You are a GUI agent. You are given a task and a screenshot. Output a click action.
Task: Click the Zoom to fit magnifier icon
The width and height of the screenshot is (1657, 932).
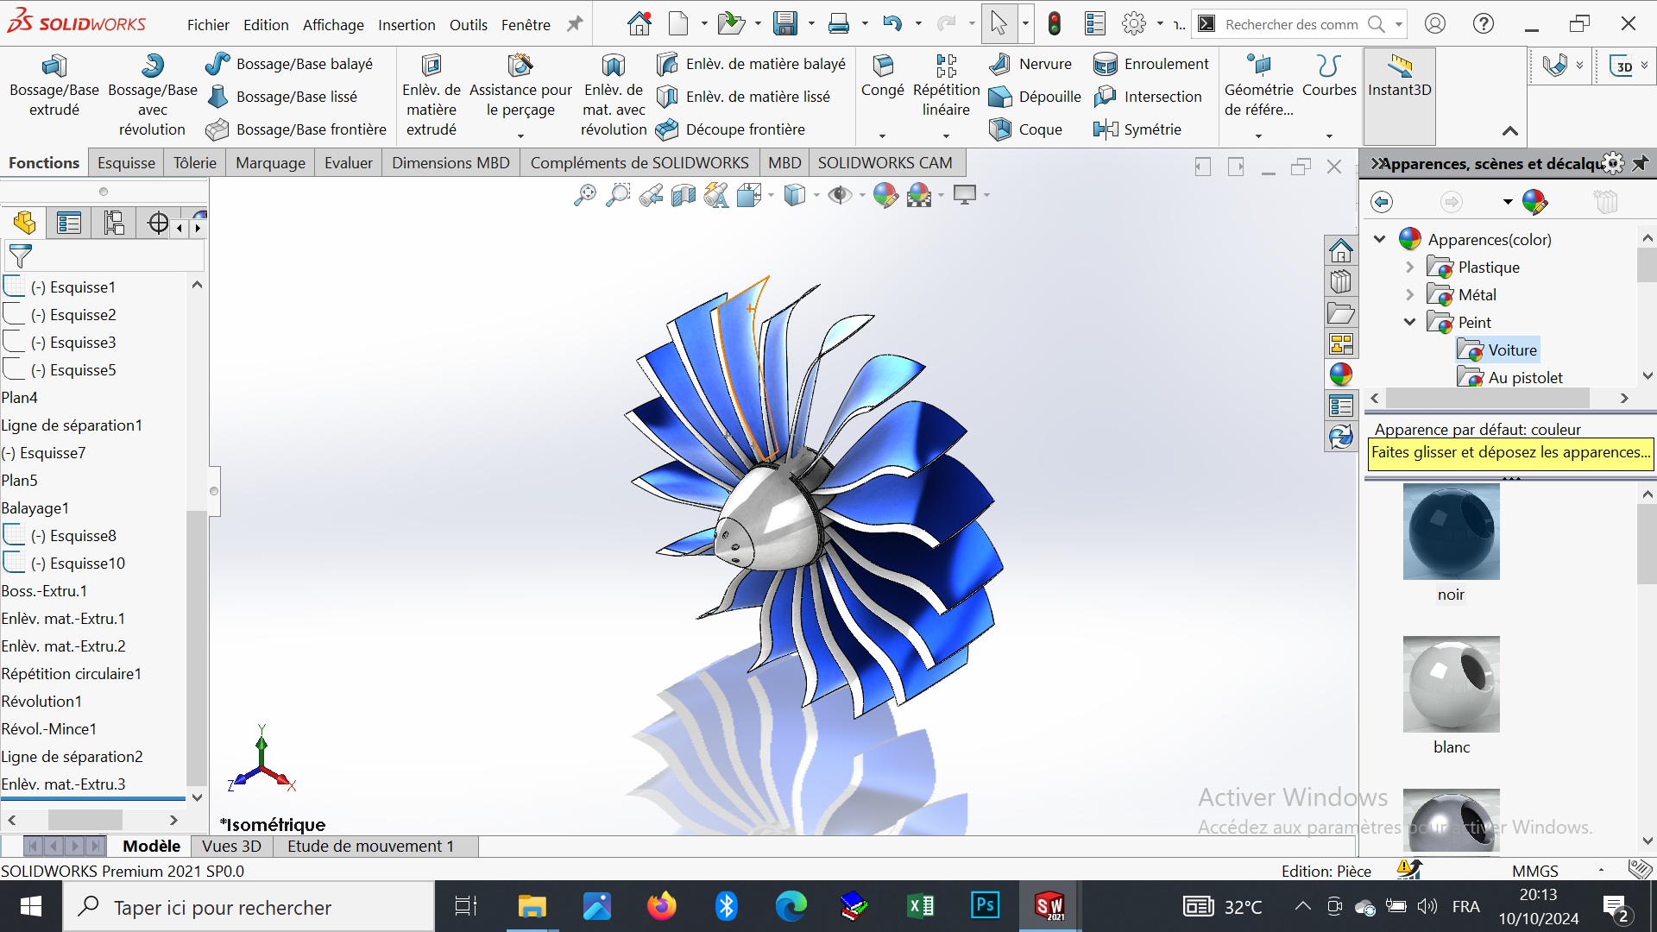click(x=584, y=196)
